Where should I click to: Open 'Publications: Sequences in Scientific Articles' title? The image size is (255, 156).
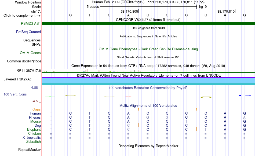[148, 36]
